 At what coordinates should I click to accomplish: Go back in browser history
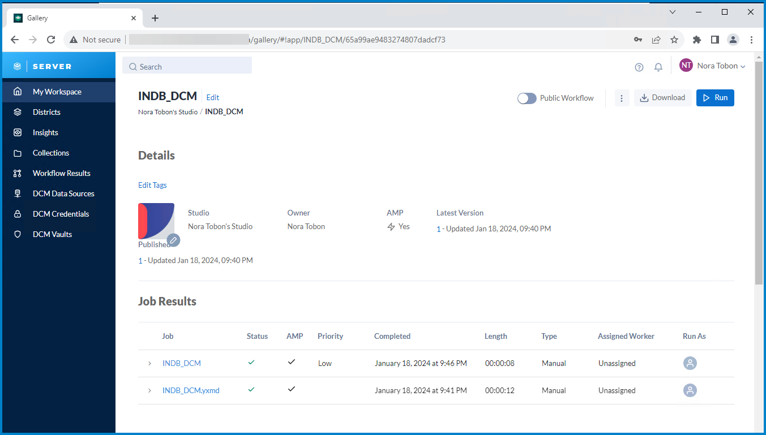click(15, 40)
